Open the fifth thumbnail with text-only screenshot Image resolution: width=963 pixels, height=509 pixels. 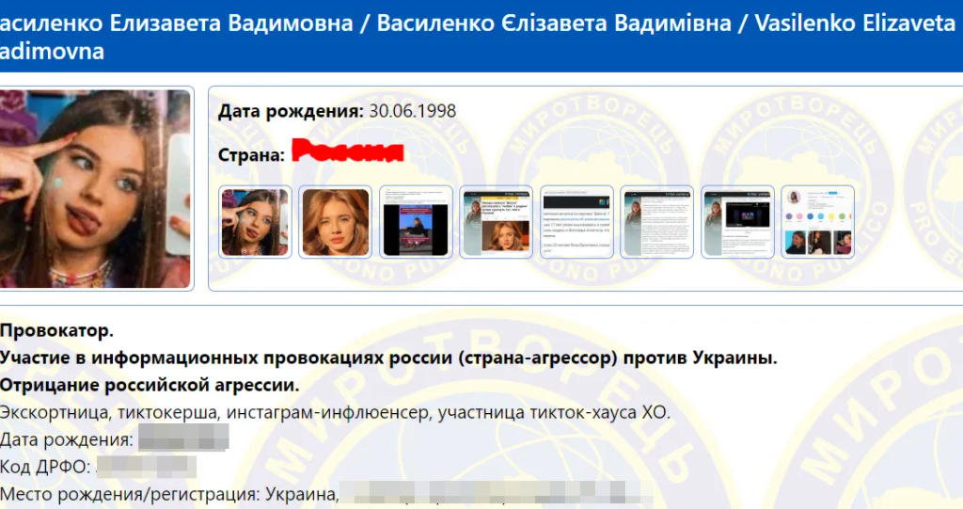click(576, 222)
